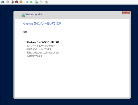Pause the virtual machine

27,2
